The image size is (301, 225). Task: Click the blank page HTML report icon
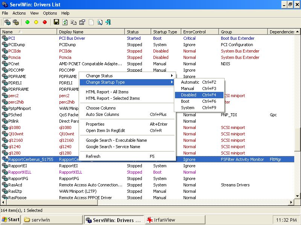point(91,22)
